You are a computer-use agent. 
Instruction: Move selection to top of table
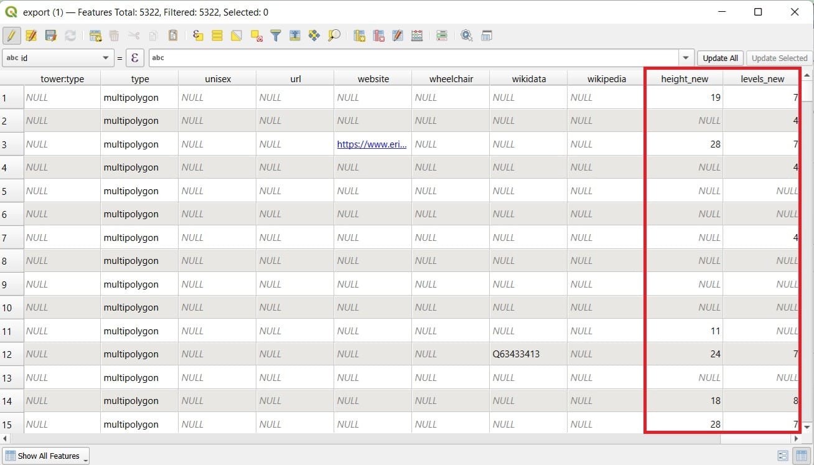click(295, 35)
